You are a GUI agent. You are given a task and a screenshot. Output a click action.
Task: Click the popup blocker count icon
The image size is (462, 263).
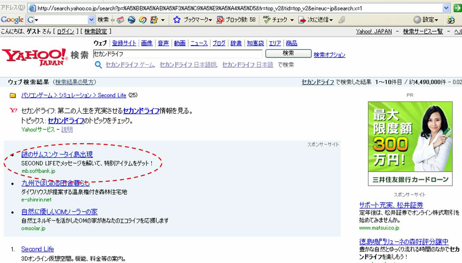click(x=220, y=20)
